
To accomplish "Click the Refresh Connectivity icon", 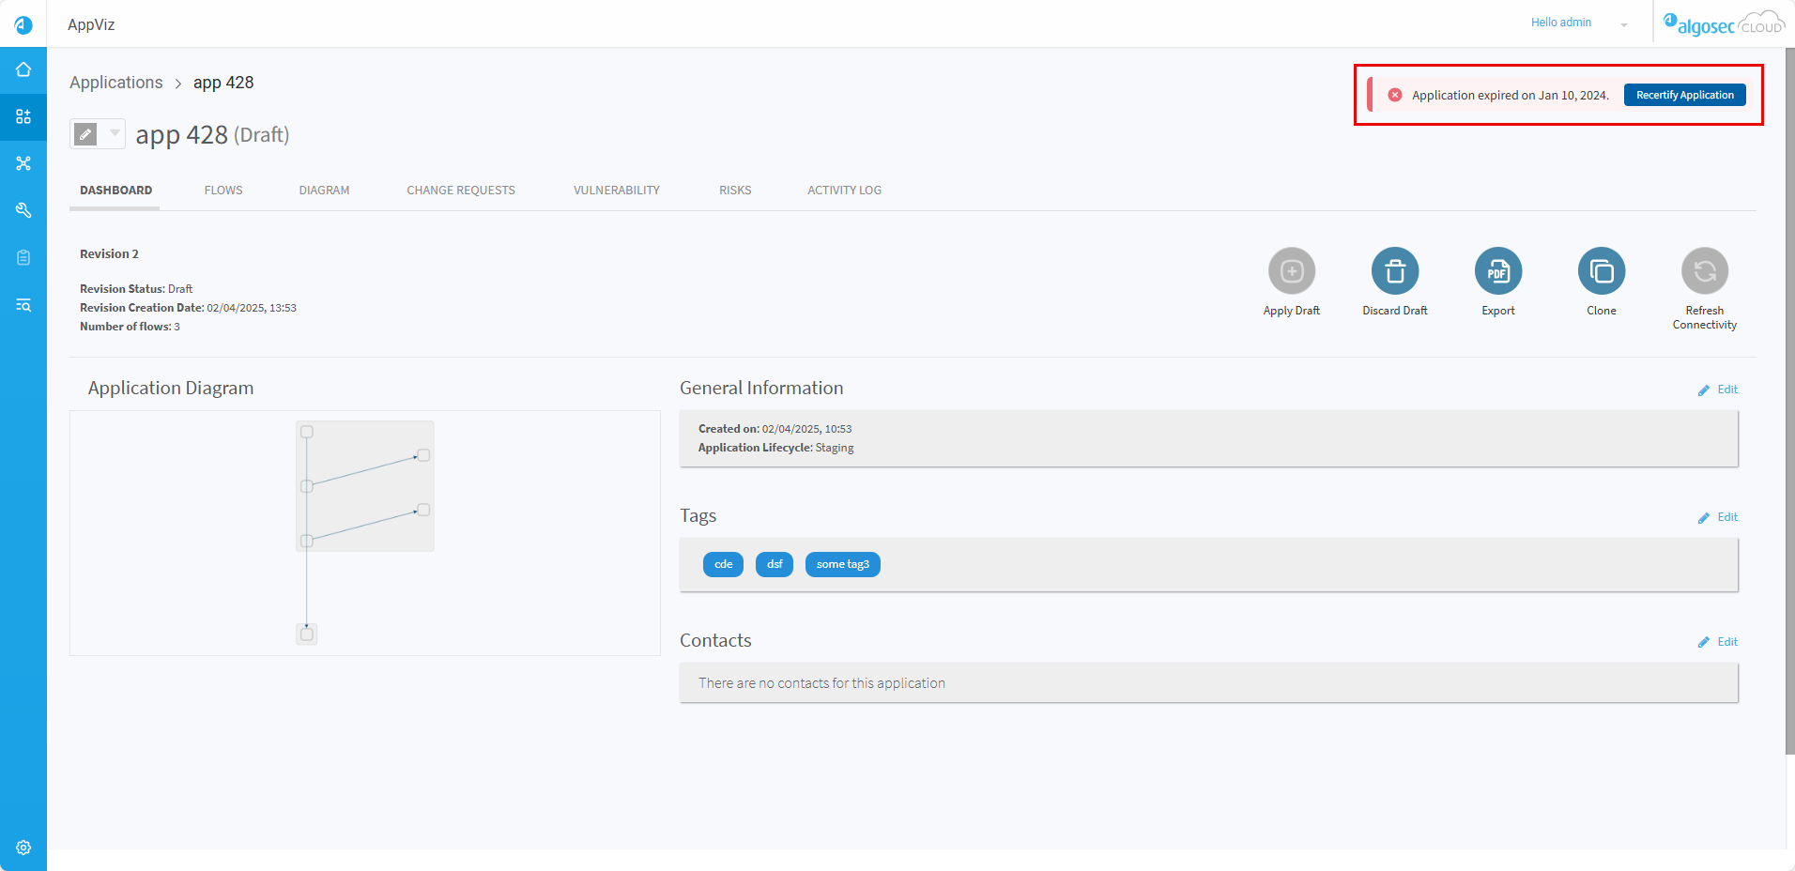I will pos(1704,271).
